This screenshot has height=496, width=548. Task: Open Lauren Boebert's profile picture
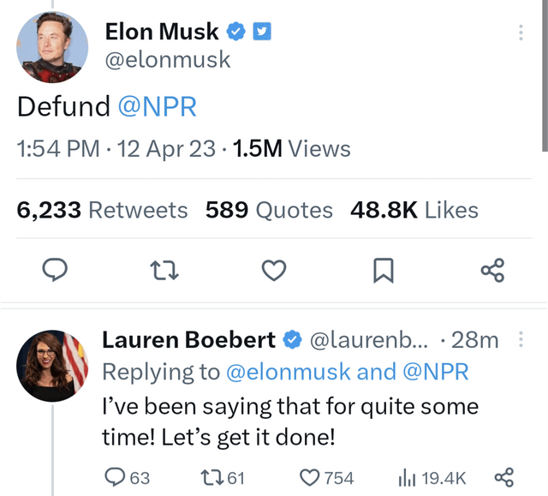pos(53,366)
